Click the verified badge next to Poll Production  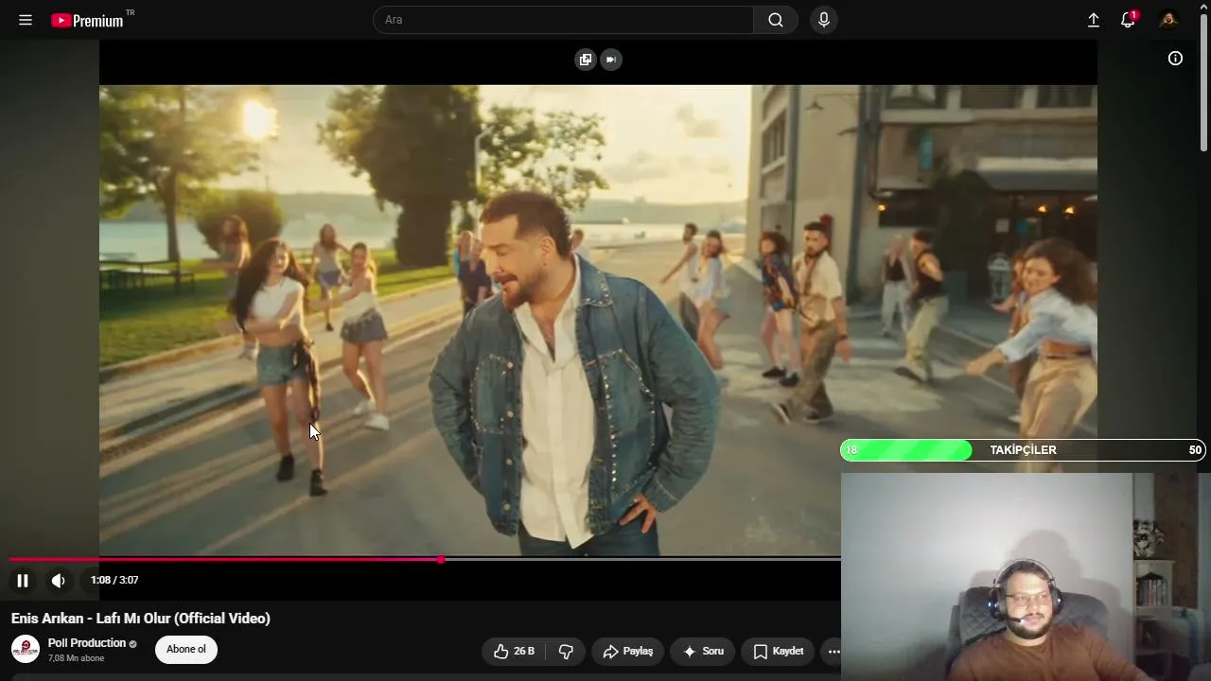tap(133, 644)
